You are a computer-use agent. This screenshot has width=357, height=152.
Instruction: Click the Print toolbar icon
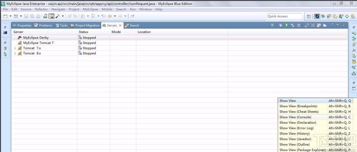click(x=38, y=16)
